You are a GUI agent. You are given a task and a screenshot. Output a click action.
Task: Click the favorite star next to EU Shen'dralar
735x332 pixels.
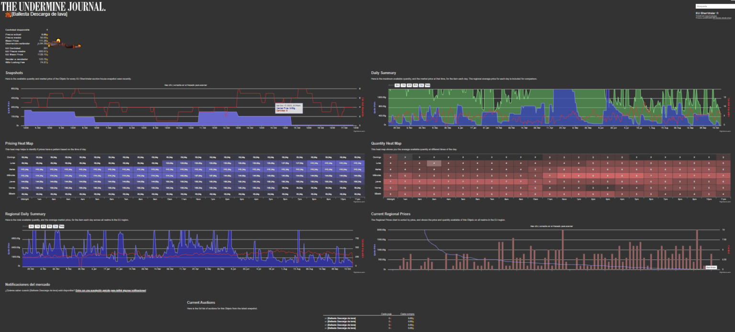coord(719,13)
